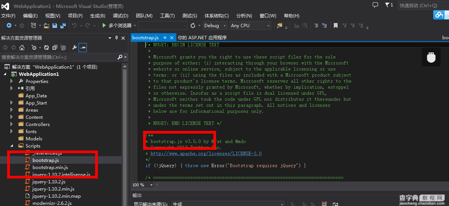Toggle pin on bootstrap.js tab

[165, 38]
